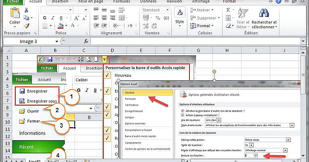This screenshot has height=162, width=309.
Task: Click the Copy icon in Presse-papiers group
Action: coord(26,18)
